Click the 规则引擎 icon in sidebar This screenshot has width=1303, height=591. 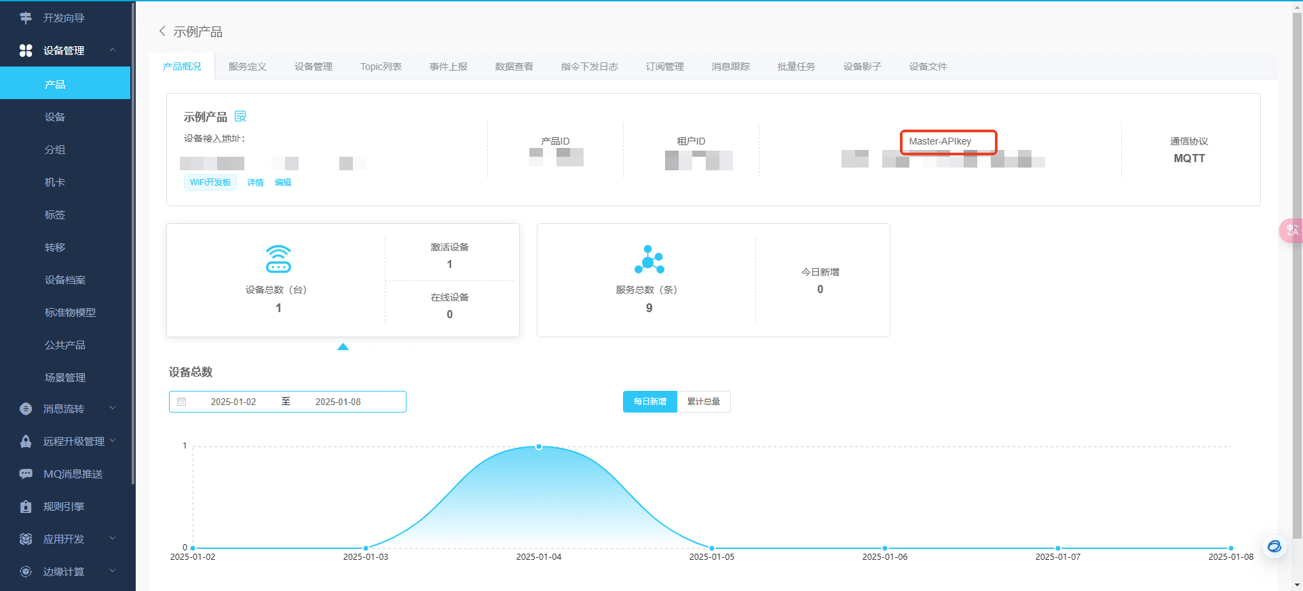tap(26, 506)
